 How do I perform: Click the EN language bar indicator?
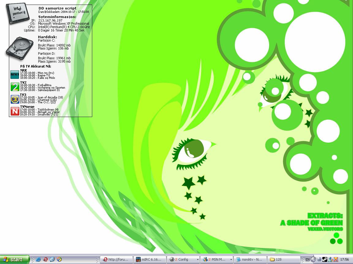(307, 259)
